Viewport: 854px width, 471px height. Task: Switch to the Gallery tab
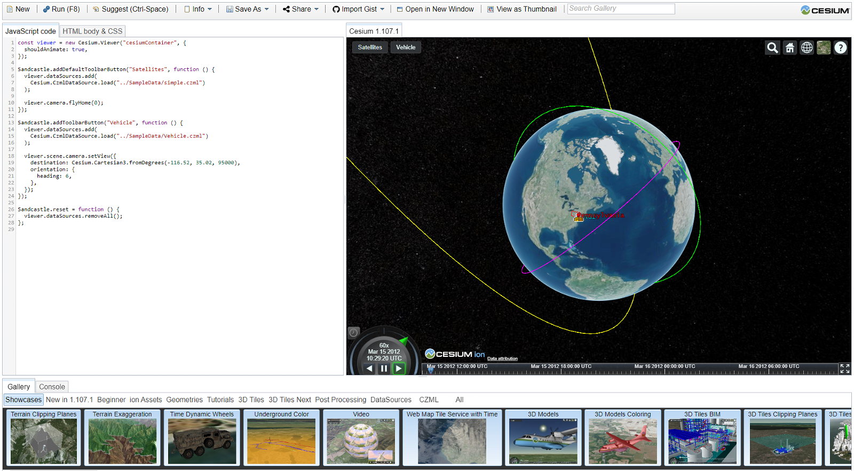[19, 387]
